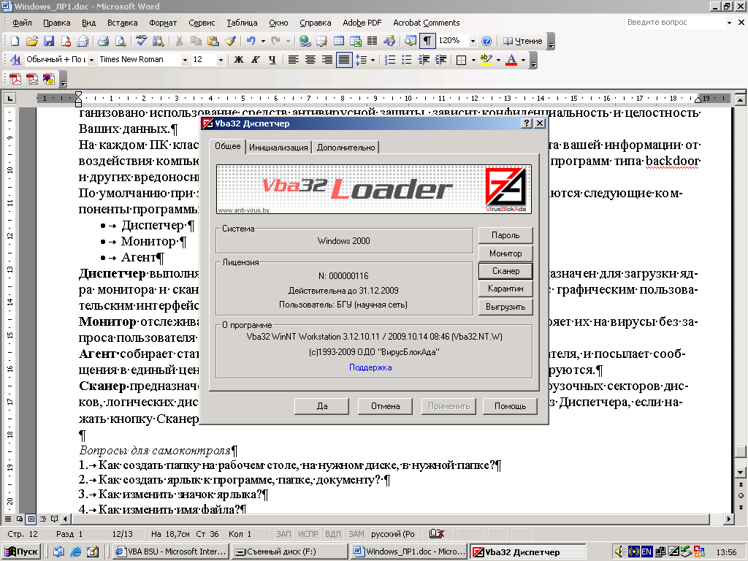
Task: Create a new blank document
Action: click(15, 41)
